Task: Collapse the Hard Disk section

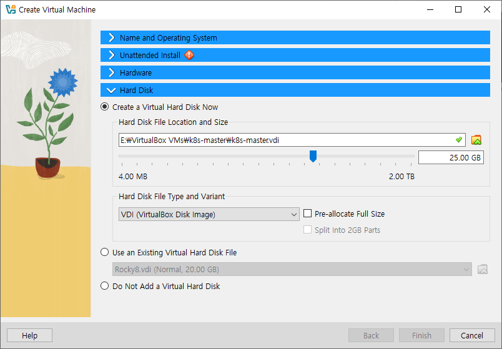Action: (x=295, y=90)
